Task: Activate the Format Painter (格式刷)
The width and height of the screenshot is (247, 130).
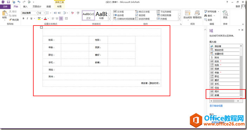Action: click(14, 20)
